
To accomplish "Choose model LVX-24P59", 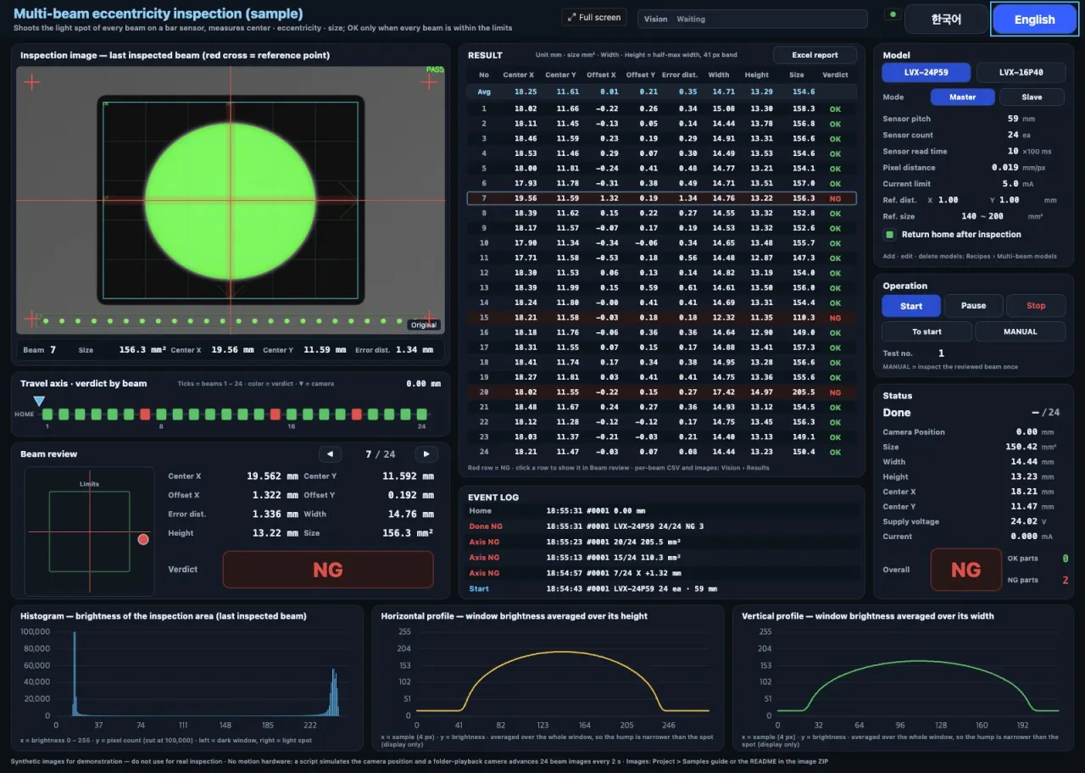I will coord(926,73).
